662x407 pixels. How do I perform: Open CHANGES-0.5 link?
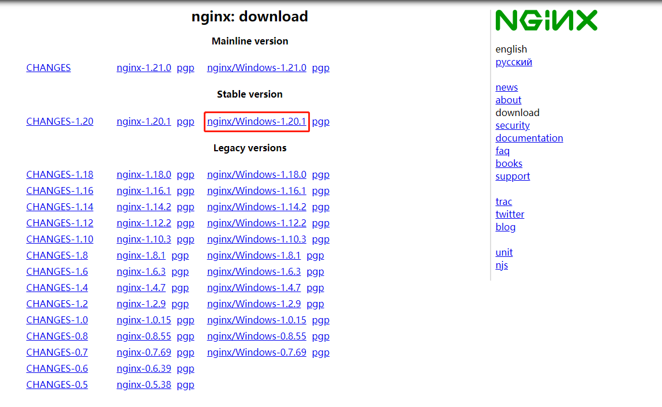[57, 384]
